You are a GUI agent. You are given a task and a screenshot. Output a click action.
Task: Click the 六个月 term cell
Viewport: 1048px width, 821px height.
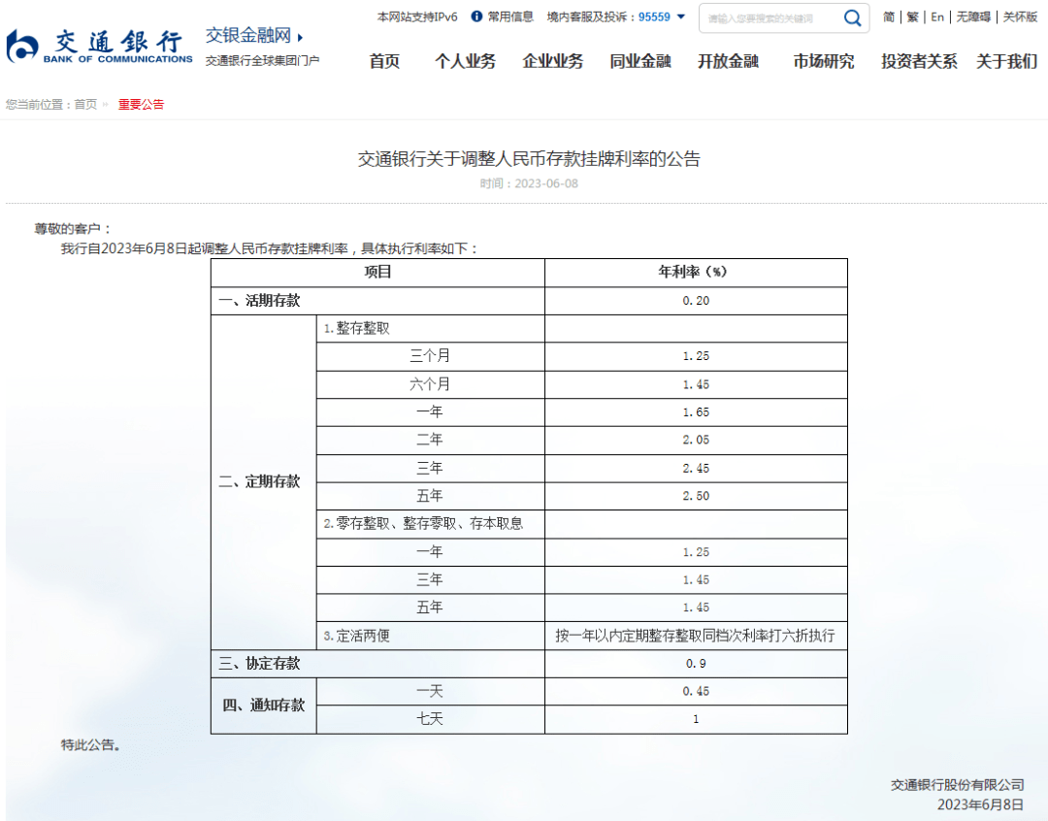click(x=431, y=384)
